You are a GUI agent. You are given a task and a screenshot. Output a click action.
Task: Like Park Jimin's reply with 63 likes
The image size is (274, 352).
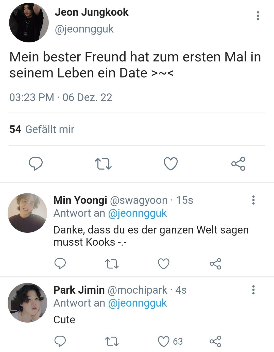(164, 341)
